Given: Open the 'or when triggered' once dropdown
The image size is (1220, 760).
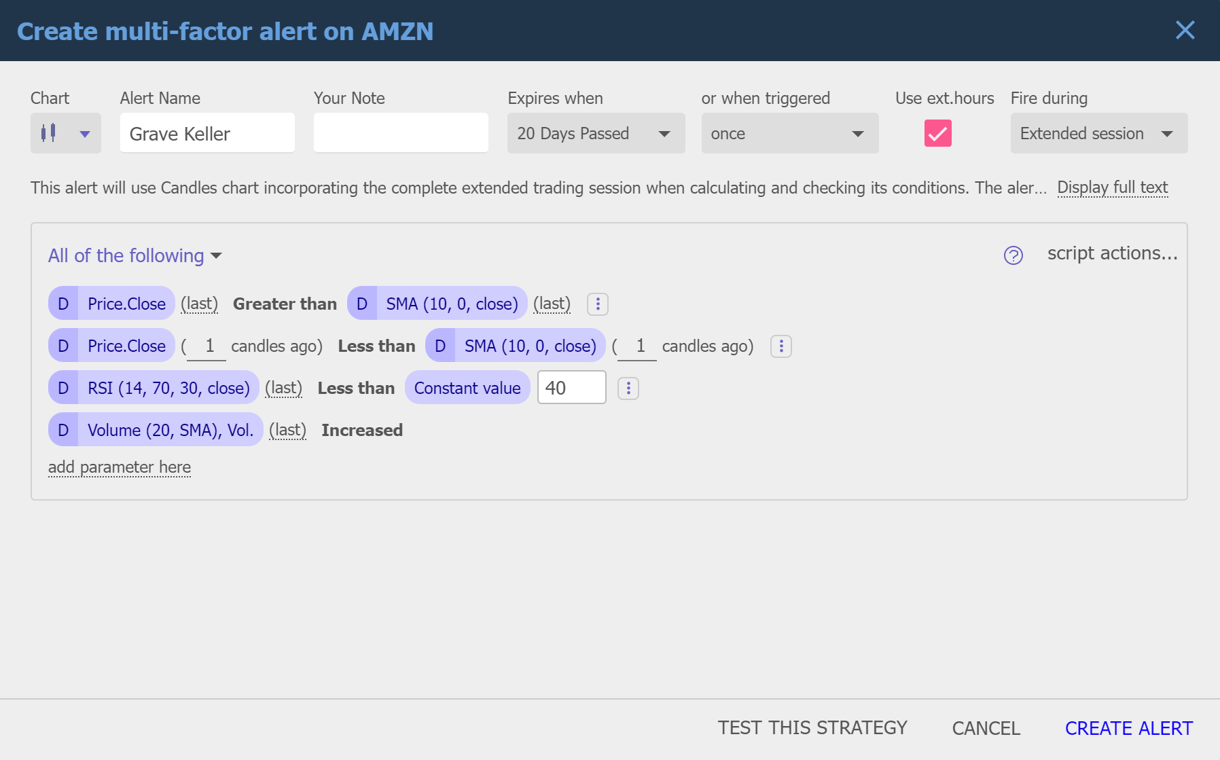Looking at the screenshot, I should pos(790,133).
